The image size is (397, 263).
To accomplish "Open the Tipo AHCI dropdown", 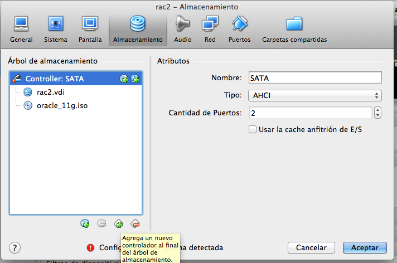I will [314, 95].
